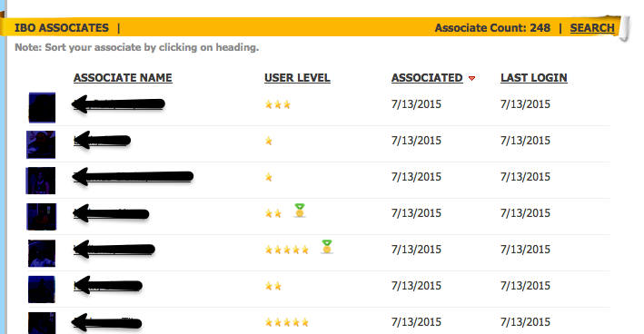Viewport: 644px width, 334px height.
Task: Click the IBO ASSOCIATES title text
Action: pyautogui.click(x=62, y=28)
